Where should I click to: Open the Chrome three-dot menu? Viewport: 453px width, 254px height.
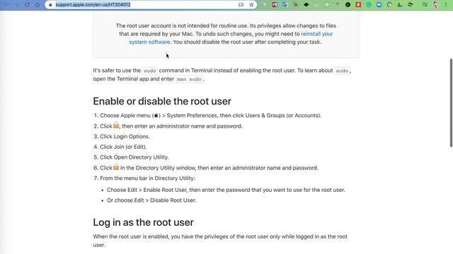(446, 5)
